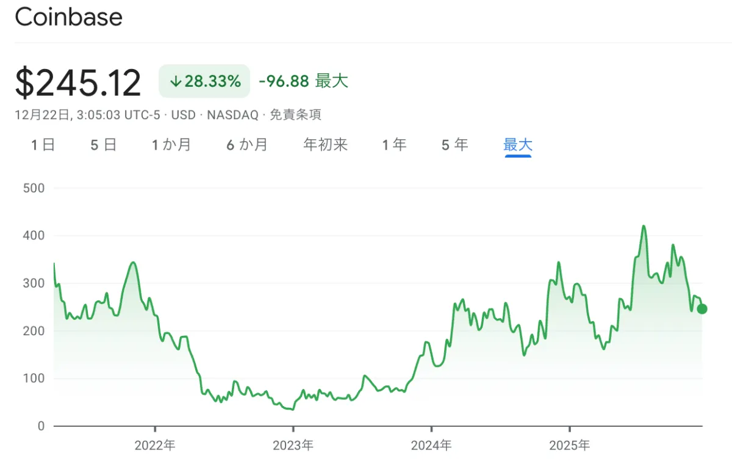Click the 2024年 axis label
Screen dimensions: 732x461
coord(433,446)
